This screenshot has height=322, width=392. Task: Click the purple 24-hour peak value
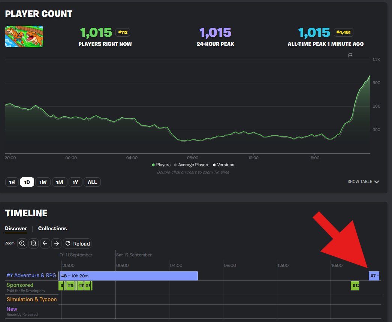[x=215, y=33]
